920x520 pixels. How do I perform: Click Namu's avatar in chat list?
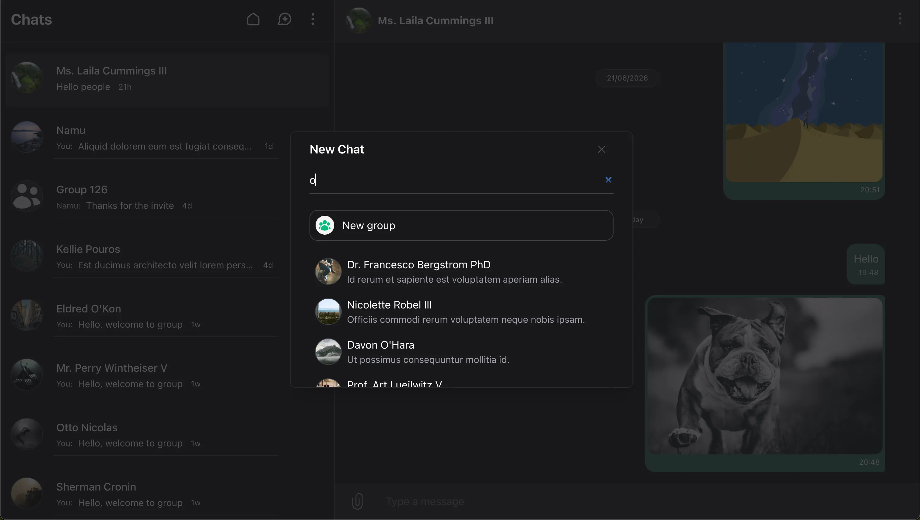point(27,137)
